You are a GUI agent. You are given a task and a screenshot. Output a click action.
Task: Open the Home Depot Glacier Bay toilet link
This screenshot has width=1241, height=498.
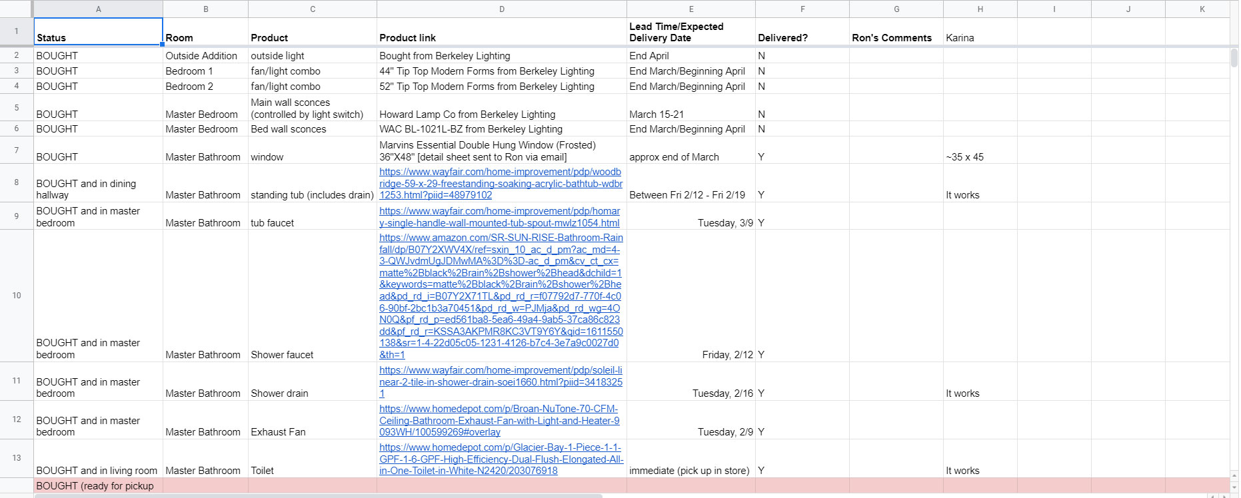tap(501, 459)
